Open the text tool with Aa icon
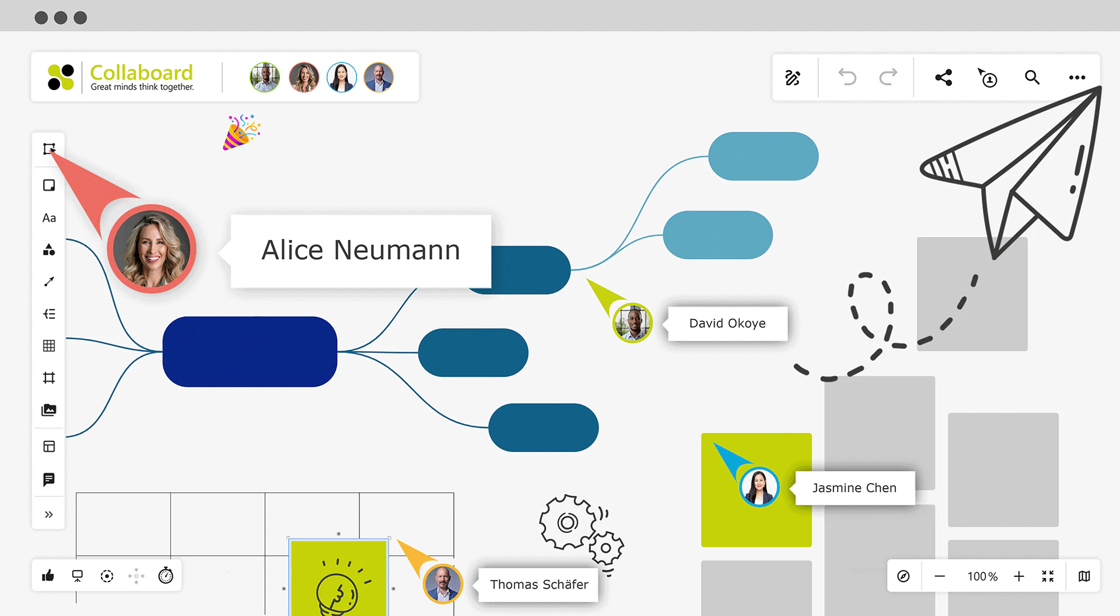 click(x=48, y=218)
